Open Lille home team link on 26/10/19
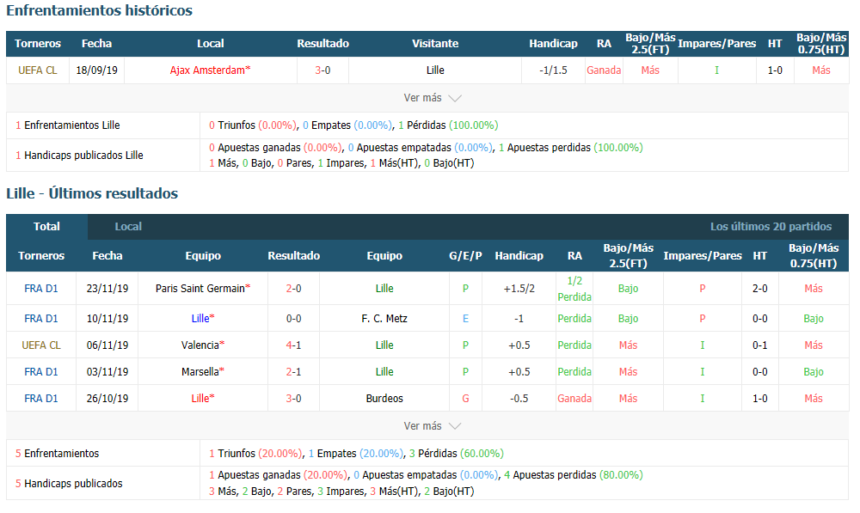860x513 pixels. pos(203,399)
